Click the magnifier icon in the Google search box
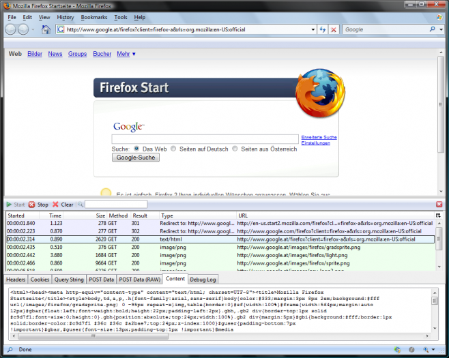449x358 pixels. click(x=432, y=29)
